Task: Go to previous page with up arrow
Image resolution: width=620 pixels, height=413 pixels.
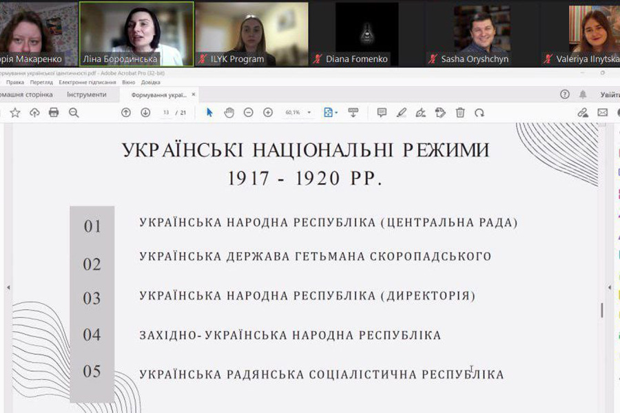Action: point(126,113)
